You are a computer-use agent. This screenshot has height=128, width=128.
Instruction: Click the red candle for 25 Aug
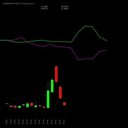pos(32,104)
